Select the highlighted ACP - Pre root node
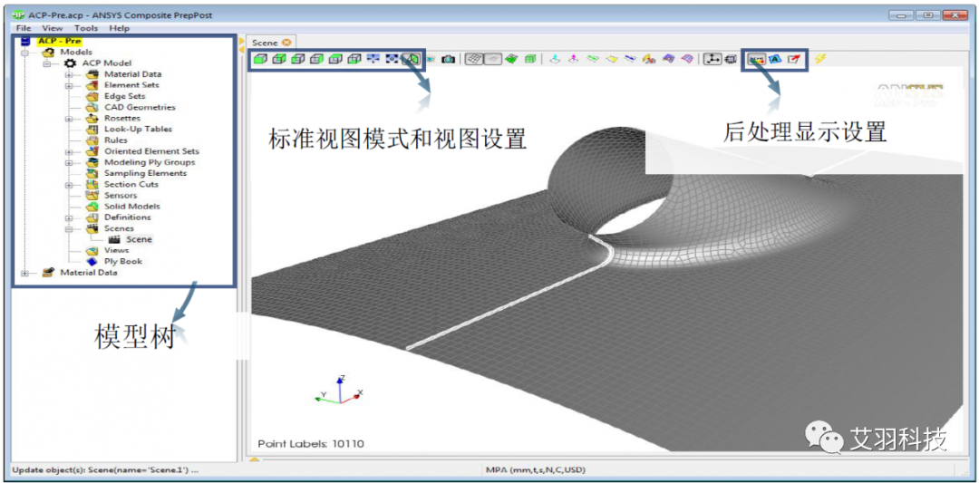This screenshot has height=483, width=979. 59,41
